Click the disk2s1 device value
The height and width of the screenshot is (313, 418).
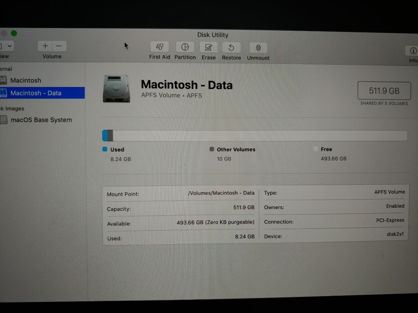tap(395, 234)
